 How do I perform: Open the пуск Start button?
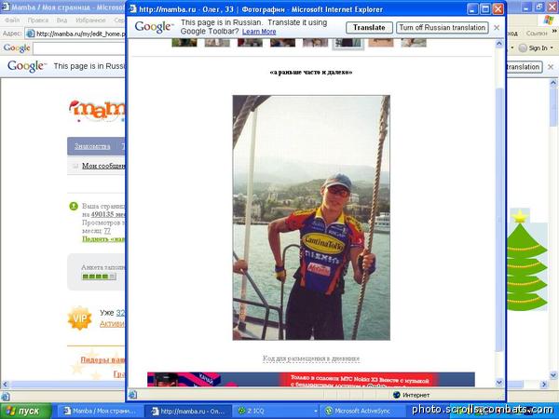pos(26,412)
